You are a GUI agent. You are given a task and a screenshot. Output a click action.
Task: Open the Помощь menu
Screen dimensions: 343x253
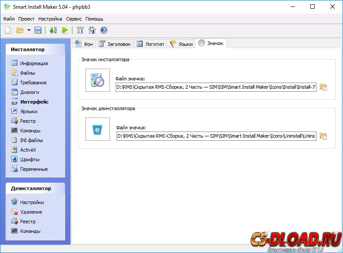94,19
